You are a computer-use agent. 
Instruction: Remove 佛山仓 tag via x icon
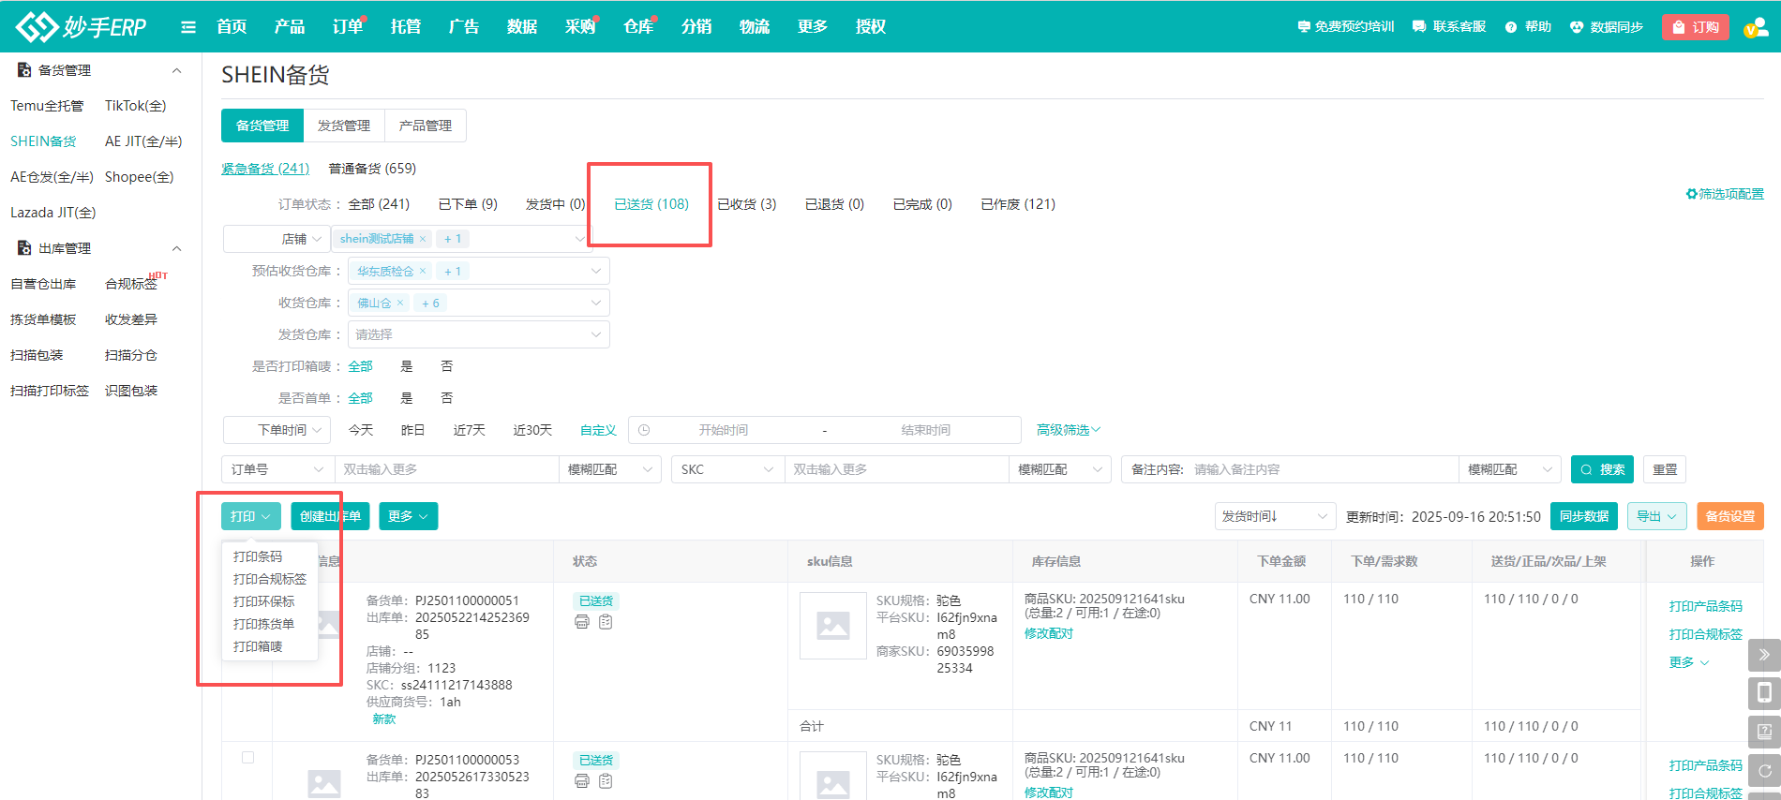[x=400, y=303]
